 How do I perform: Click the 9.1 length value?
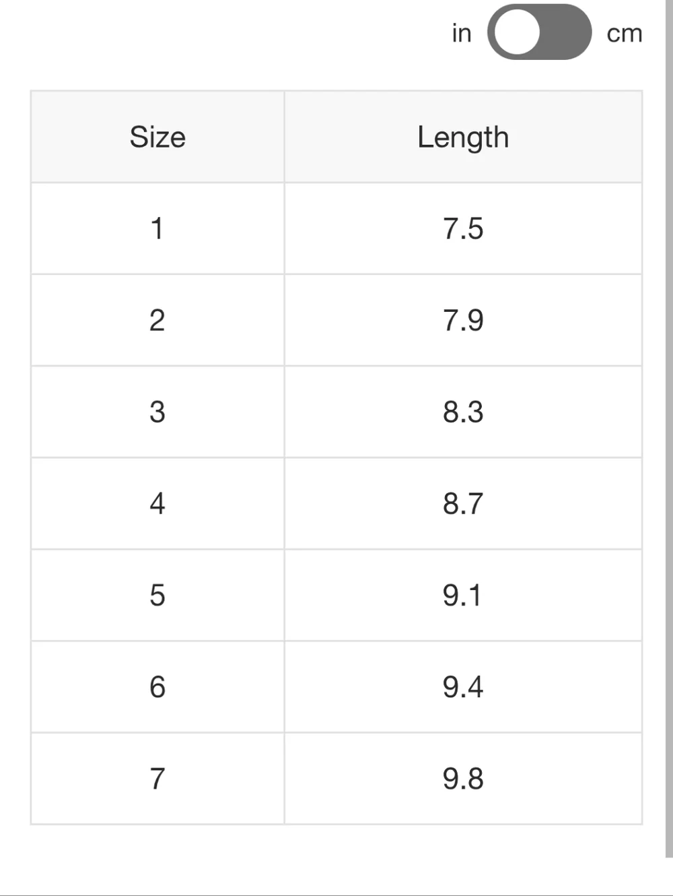click(x=463, y=595)
